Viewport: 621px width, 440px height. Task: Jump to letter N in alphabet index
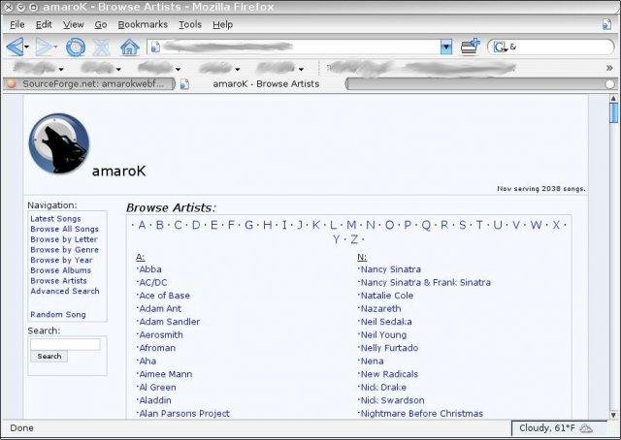[x=371, y=225]
